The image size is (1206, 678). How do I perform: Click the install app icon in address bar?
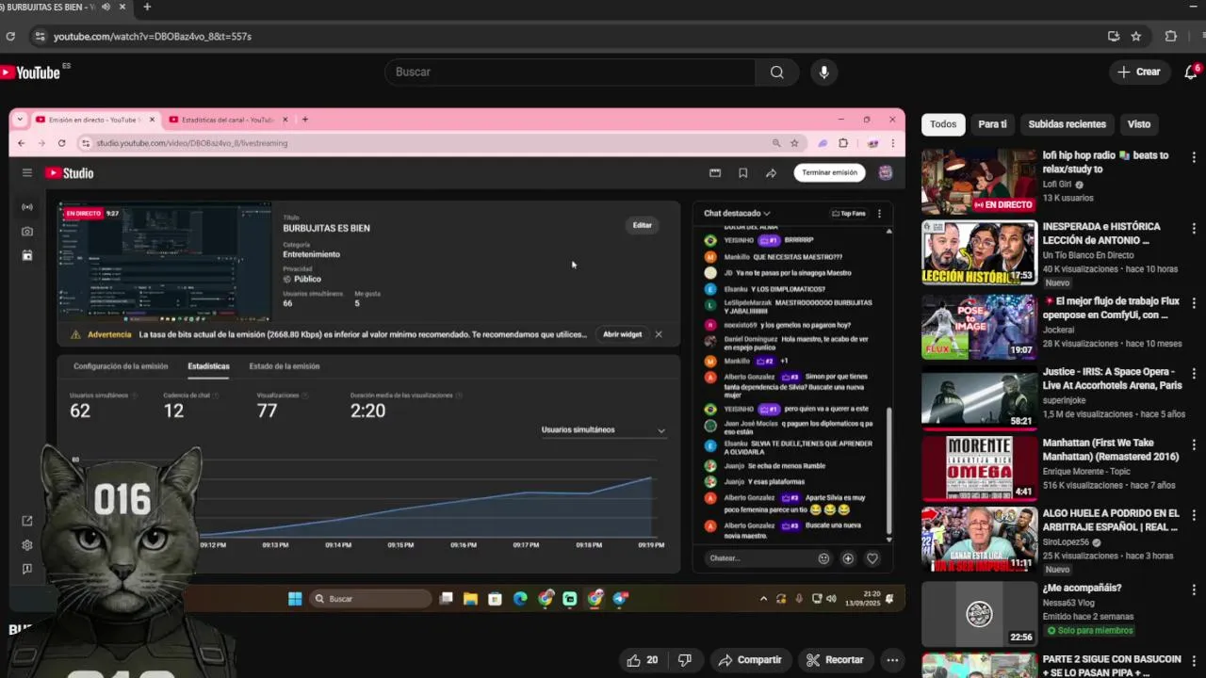point(1114,36)
